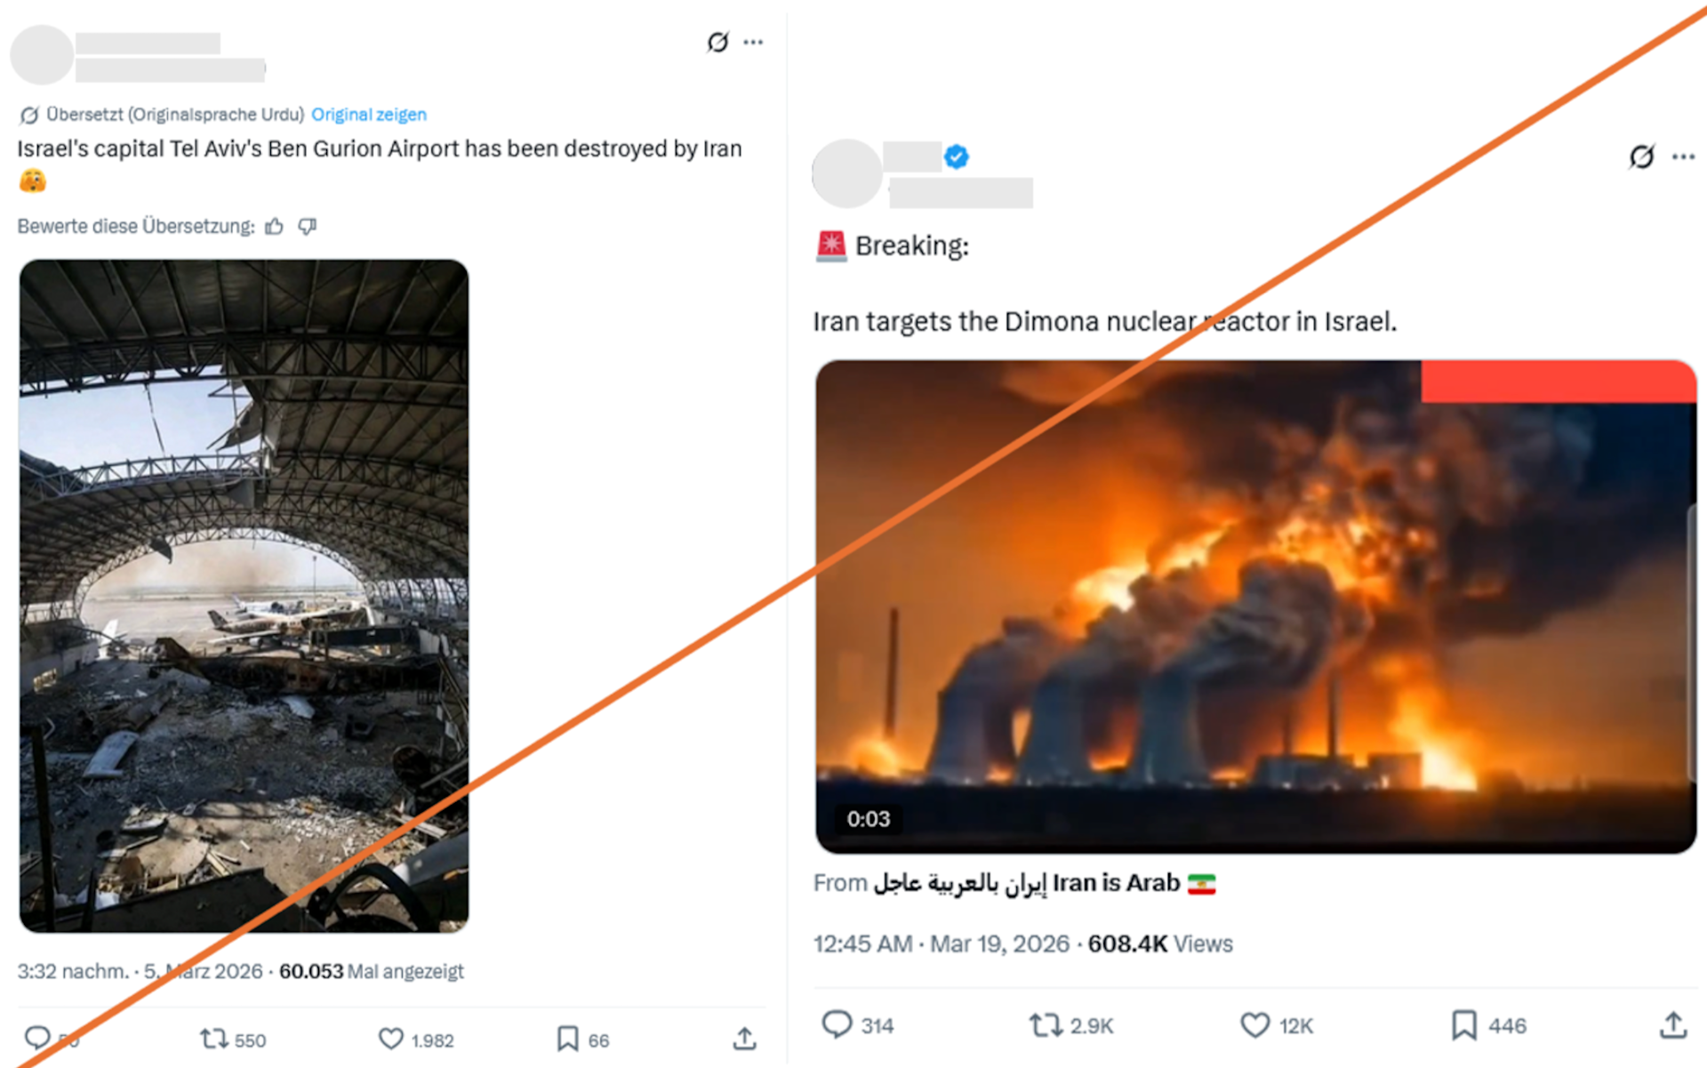
Task: Toggle like on the Dimona post
Action: (x=1254, y=1025)
